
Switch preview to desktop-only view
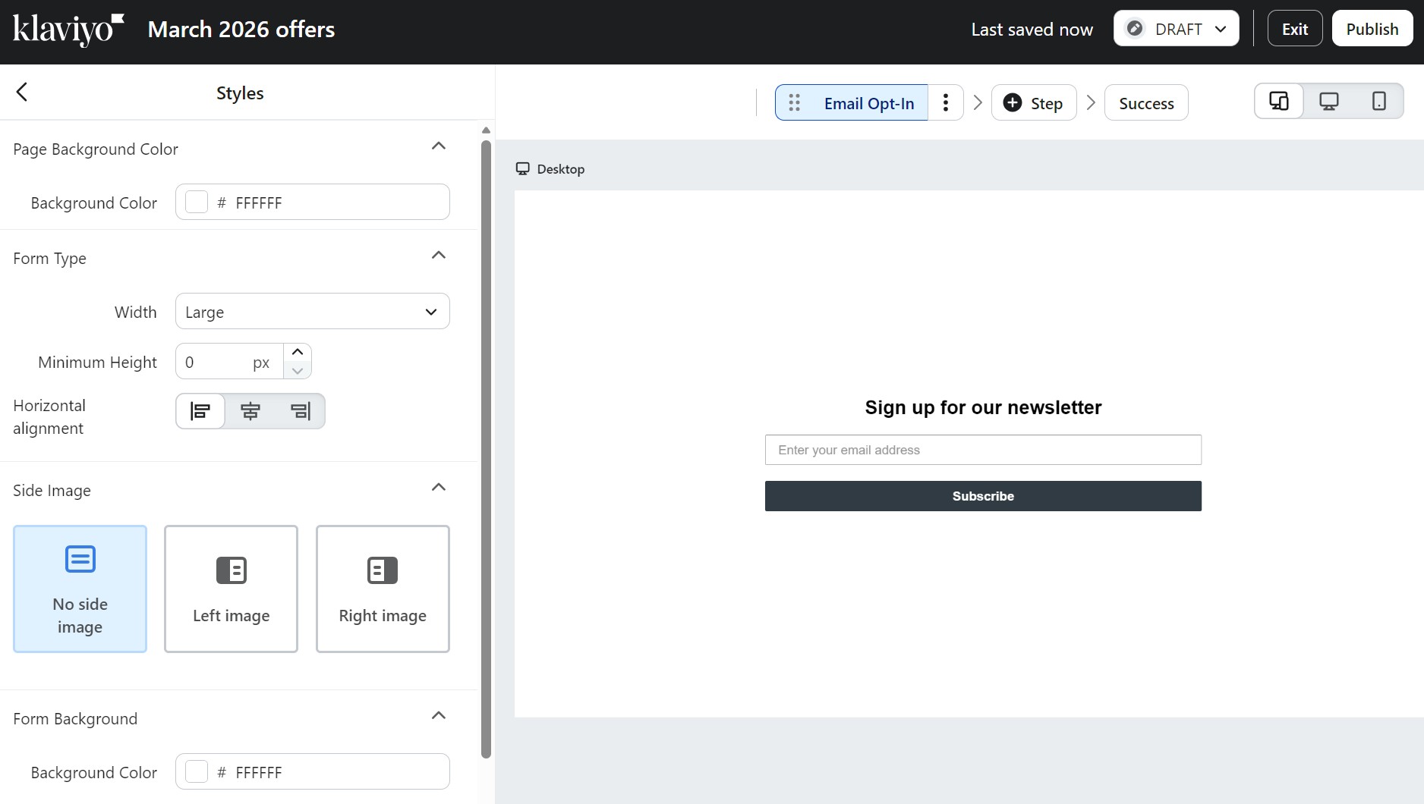click(1328, 100)
